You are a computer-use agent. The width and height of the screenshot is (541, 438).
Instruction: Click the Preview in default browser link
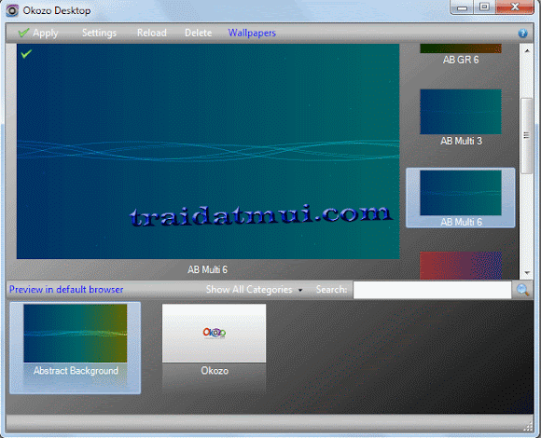point(66,290)
